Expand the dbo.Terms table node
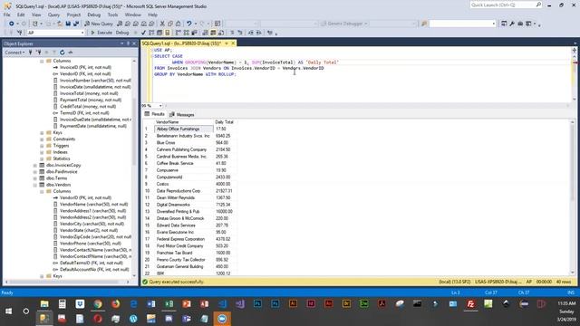This screenshot has width=580, height=326. [35, 178]
